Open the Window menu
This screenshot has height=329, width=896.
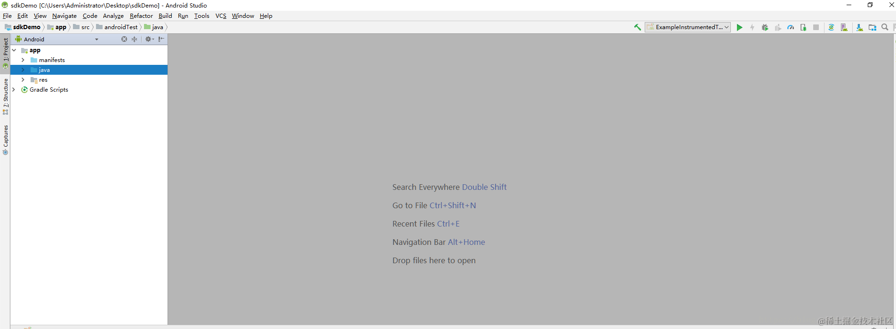(243, 16)
